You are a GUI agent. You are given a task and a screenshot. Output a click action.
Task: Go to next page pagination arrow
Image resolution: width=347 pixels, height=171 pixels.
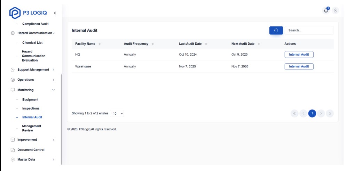[321, 114]
